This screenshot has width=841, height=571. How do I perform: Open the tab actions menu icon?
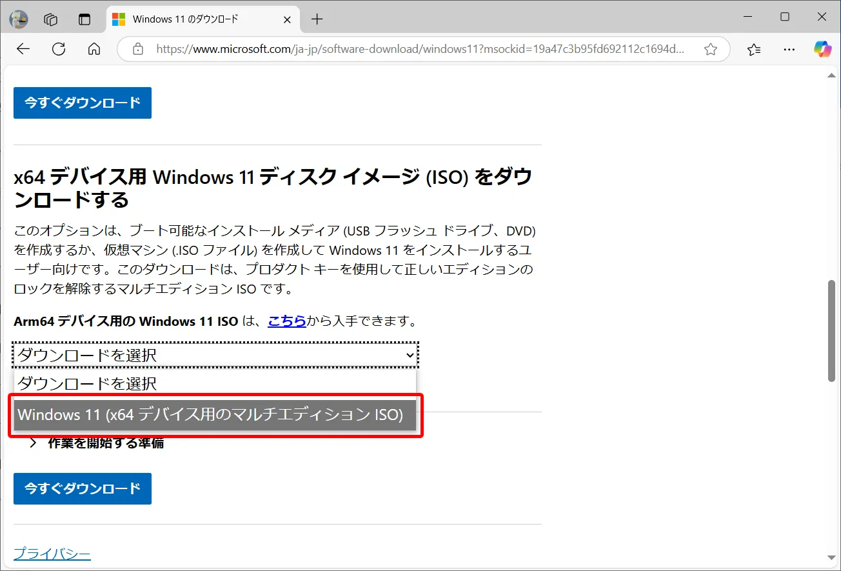click(84, 19)
